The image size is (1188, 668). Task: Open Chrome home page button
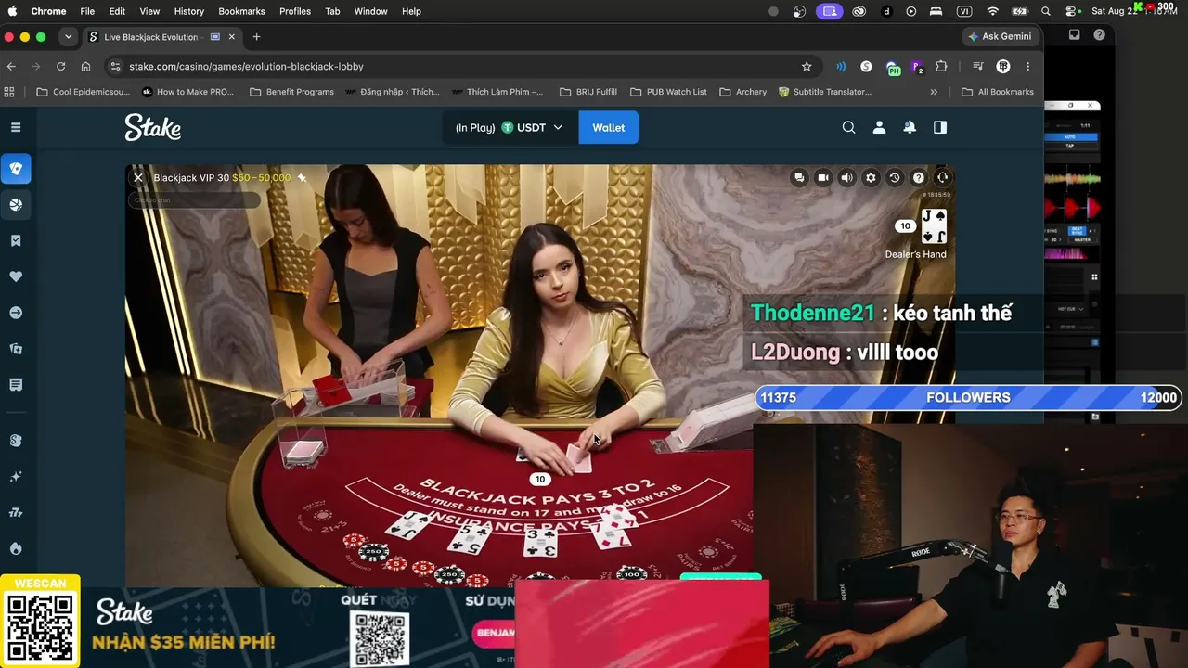click(x=85, y=67)
